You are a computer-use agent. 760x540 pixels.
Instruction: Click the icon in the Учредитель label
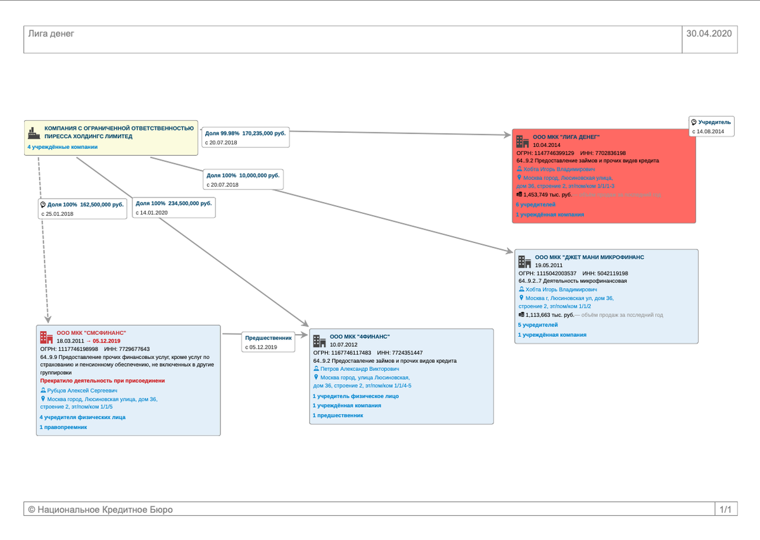pyautogui.click(x=694, y=122)
